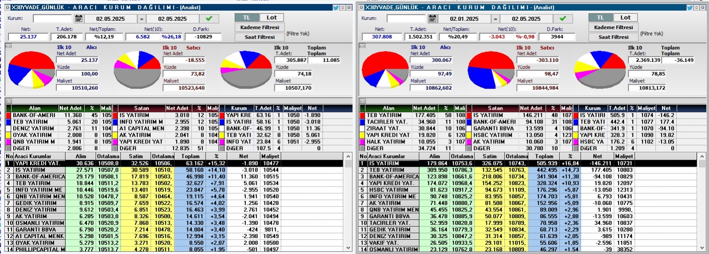
Task: Click Ilk 10 Satıcı pie chart, left window
Action: (137, 70)
